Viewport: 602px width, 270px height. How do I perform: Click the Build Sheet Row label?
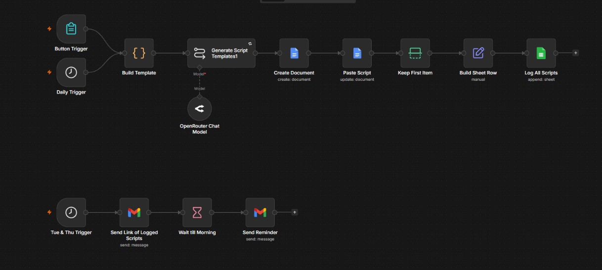pos(478,73)
